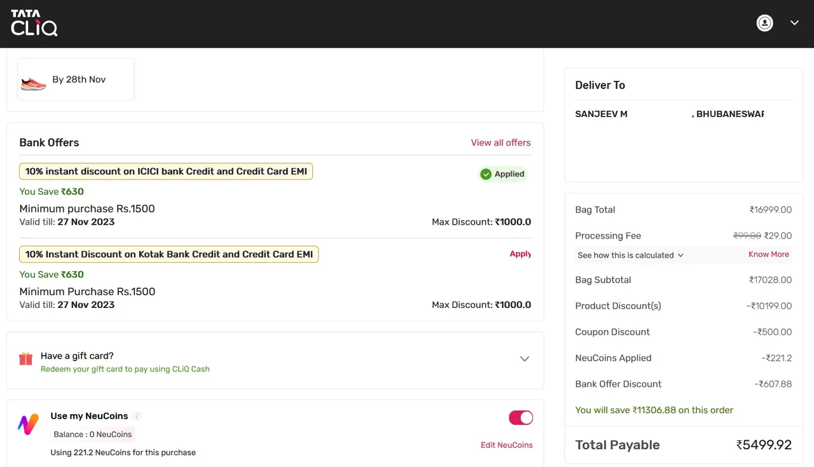Click 'Using 221.2 NeuCoins for this purchase'
The height and width of the screenshot is (467, 814).
[x=123, y=453]
